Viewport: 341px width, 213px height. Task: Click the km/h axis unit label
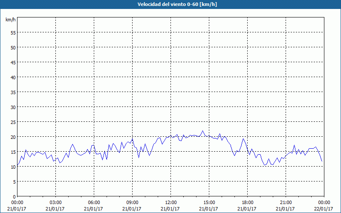pos(11,20)
